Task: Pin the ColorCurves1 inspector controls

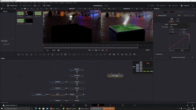Action: coord(187,16)
